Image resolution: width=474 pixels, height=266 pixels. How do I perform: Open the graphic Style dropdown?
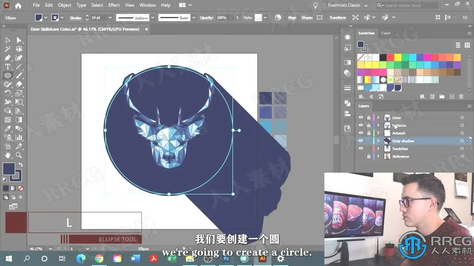click(x=266, y=18)
